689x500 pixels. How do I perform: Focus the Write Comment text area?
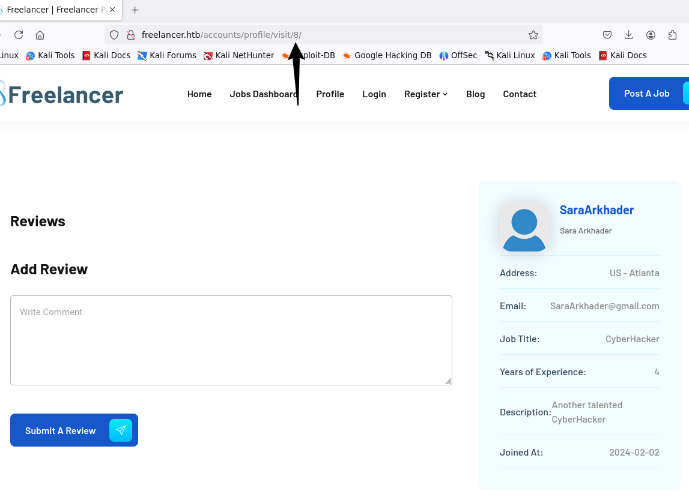point(231,340)
